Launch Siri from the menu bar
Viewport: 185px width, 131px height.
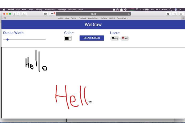[176, 10]
